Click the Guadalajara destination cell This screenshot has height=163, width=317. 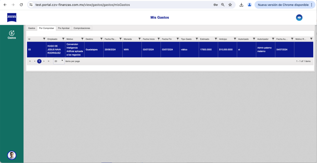point(94,49)
